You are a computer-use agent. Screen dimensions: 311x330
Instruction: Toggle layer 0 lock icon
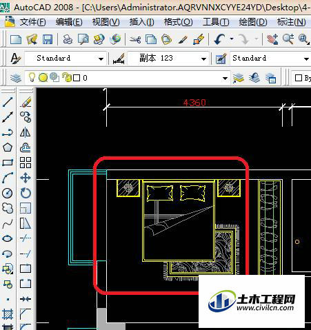(x=67, y=77)
